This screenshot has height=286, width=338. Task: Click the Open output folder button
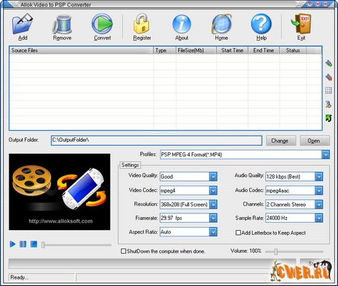(x=315, y=141)
